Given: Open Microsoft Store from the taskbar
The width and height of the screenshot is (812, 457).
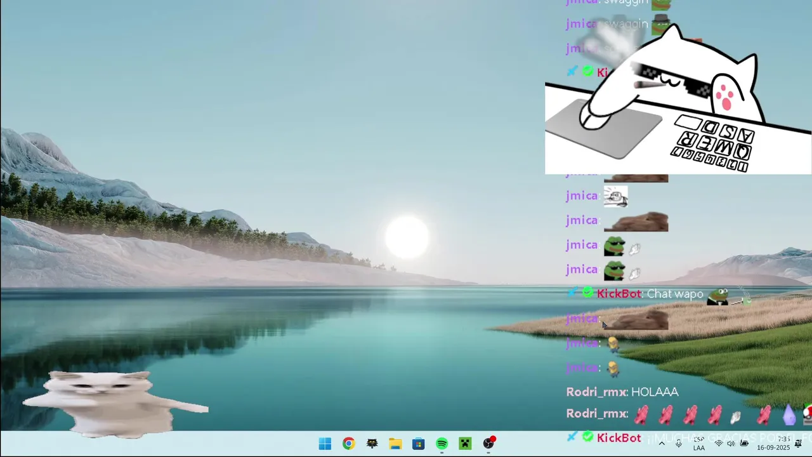Looking at the screenshot, I should click(x=419, y=444).
